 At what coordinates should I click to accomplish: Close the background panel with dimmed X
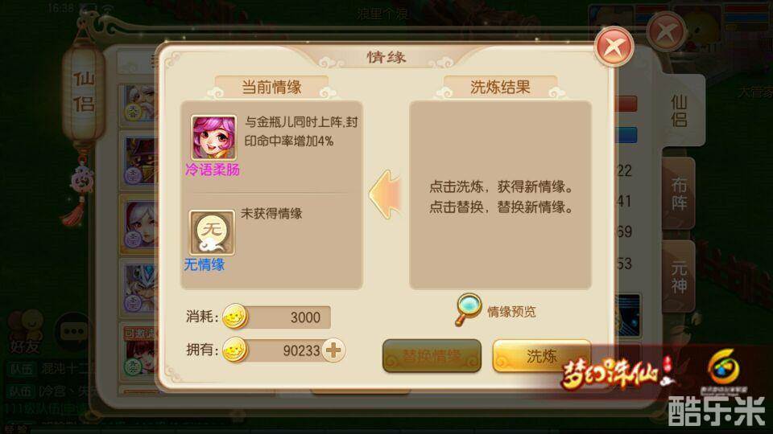[667, 32]
